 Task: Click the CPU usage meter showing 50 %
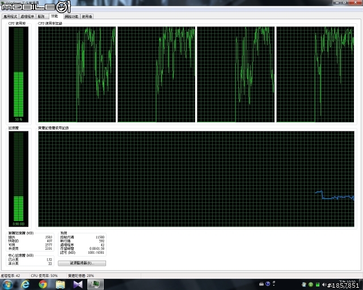(x=19, y=74)
